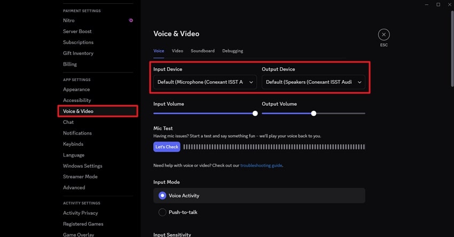Image resolution: width=454 pixels, height=237 pixels.
Task: Open Gift Inventory page
Action: click(78, 53)
